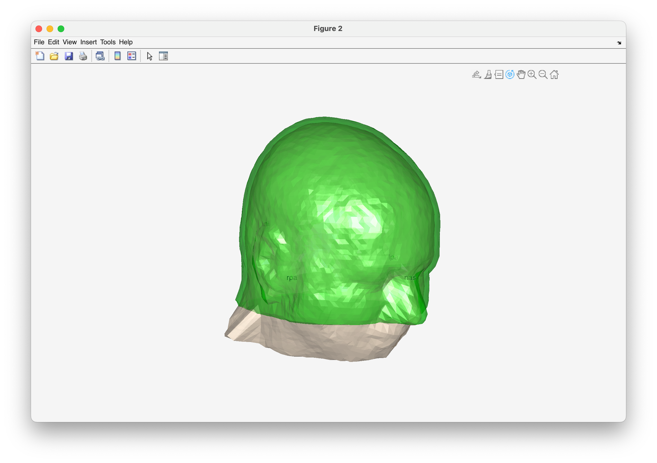Click the axes zoom-in magnifier

(532, 75)
